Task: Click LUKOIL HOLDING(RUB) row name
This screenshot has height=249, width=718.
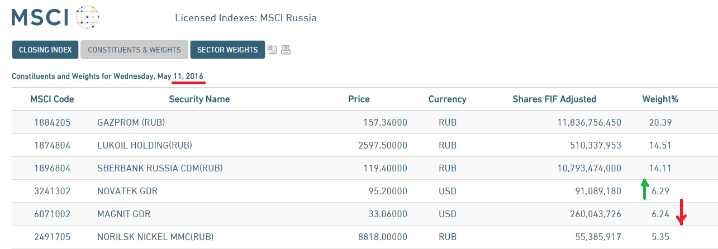Action: [x=145, y=145]
